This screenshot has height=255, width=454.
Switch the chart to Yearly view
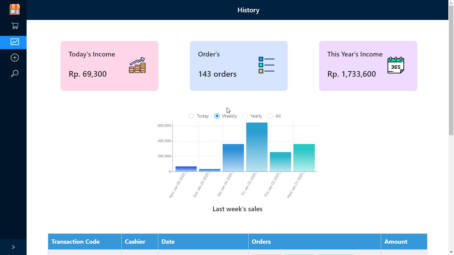[x=246, y=116]
